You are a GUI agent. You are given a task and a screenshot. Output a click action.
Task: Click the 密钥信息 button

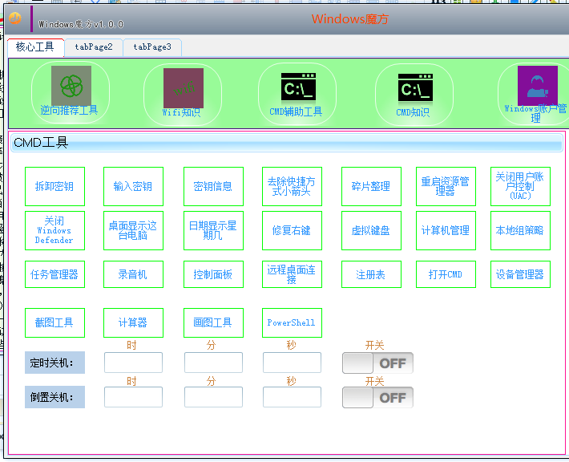point(213,186)
